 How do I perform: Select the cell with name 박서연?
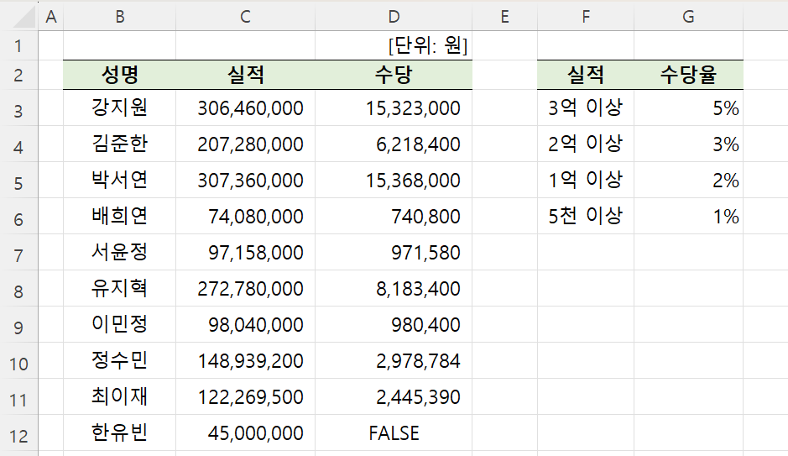(x=120, y=180)
